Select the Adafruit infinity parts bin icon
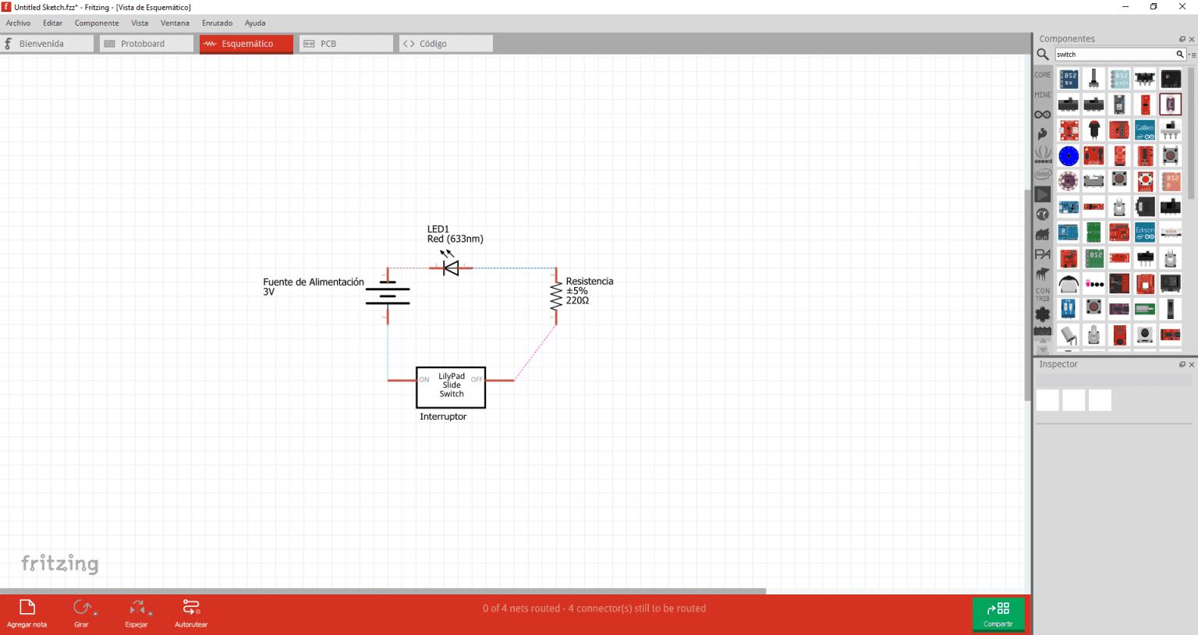The image size is (1198, 635). point(1043,114)
